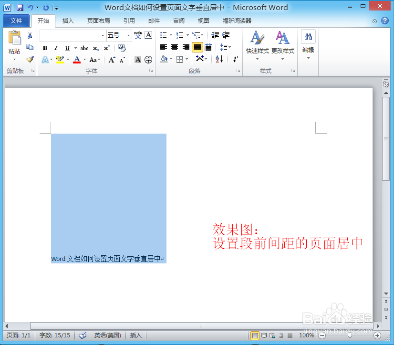Viewport: 394px width, 345px height.
Task: Click the 编辑 button in the ribbon
Action: click(x=307, y=45)
